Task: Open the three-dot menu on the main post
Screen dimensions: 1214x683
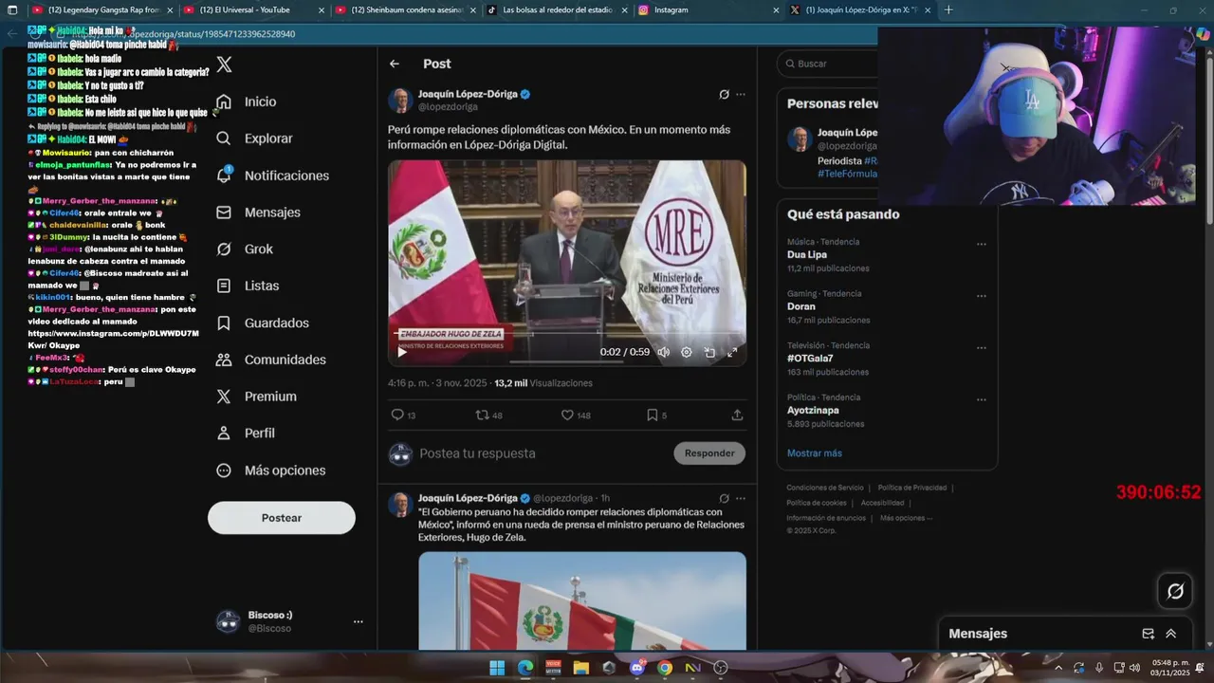Action: pos(741,94)
